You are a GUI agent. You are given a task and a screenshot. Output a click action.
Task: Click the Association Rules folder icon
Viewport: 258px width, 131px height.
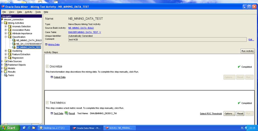tap(10, 30)
